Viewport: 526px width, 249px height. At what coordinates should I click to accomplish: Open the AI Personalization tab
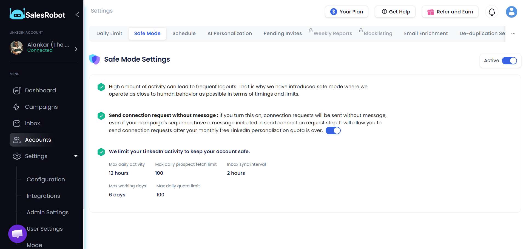pyautogui.click(x=230, y=33)
